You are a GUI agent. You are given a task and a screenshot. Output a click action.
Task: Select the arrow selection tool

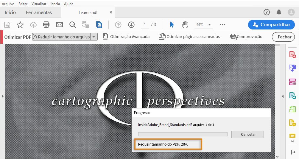(x=172, y=25)
